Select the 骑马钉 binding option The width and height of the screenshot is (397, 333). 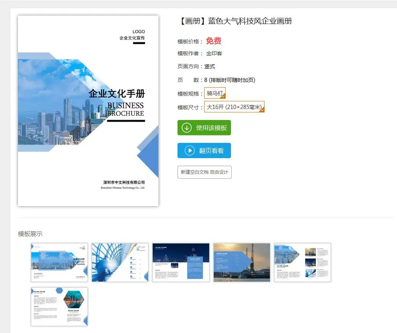pyautogui.click(x=215, y=93)
